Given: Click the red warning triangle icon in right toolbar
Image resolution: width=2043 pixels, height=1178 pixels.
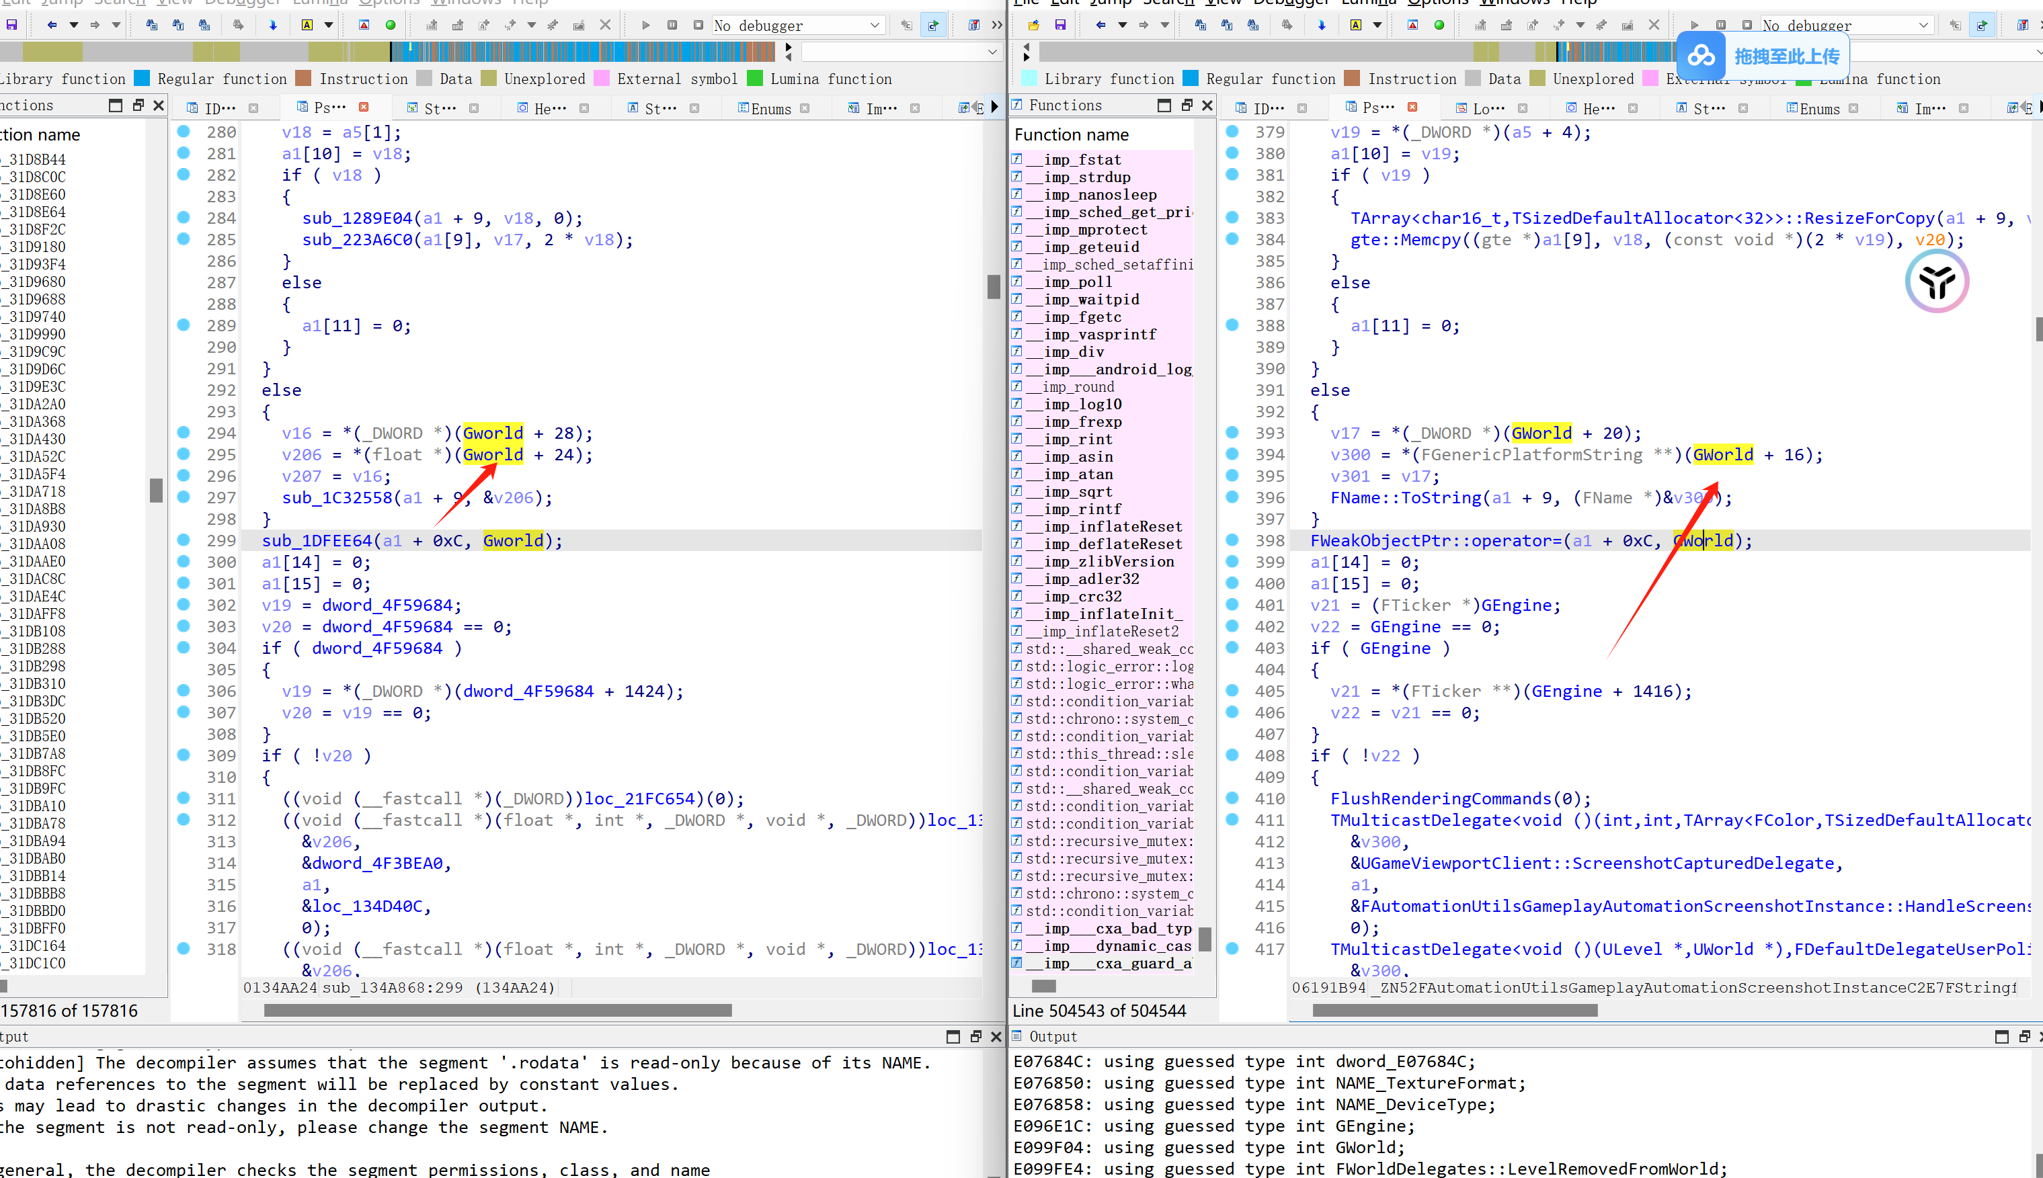Looking at the screenshot, I should pyautogui.click(x=1412, y=25).
